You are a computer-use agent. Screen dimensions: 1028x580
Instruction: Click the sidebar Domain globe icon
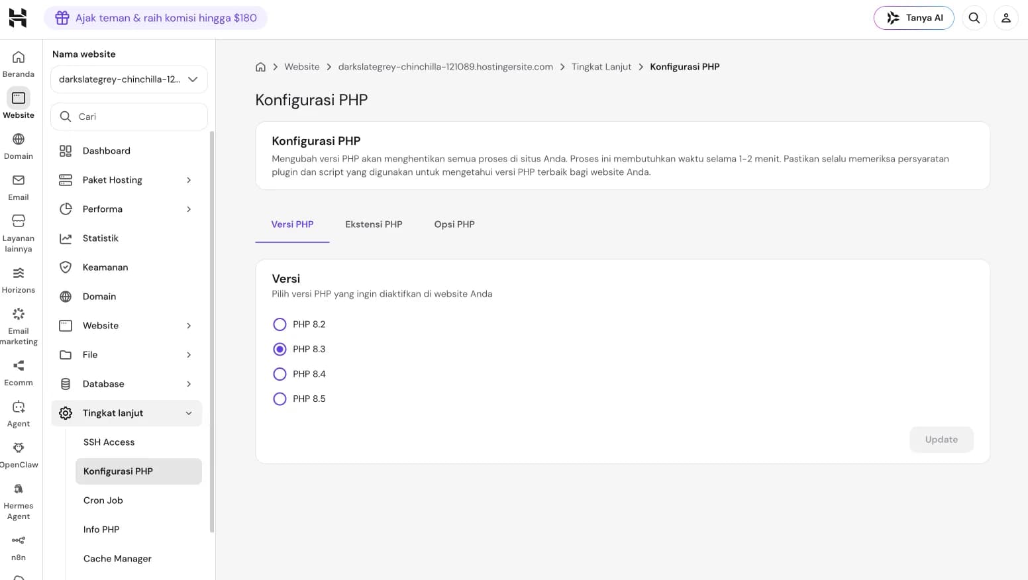point(66,297)
